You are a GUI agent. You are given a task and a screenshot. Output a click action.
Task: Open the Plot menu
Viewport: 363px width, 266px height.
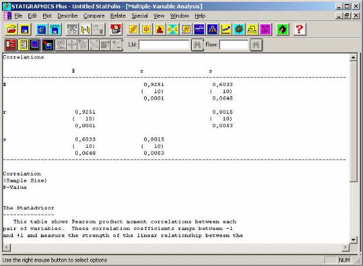pyautogui.click(x=47, y=15)
